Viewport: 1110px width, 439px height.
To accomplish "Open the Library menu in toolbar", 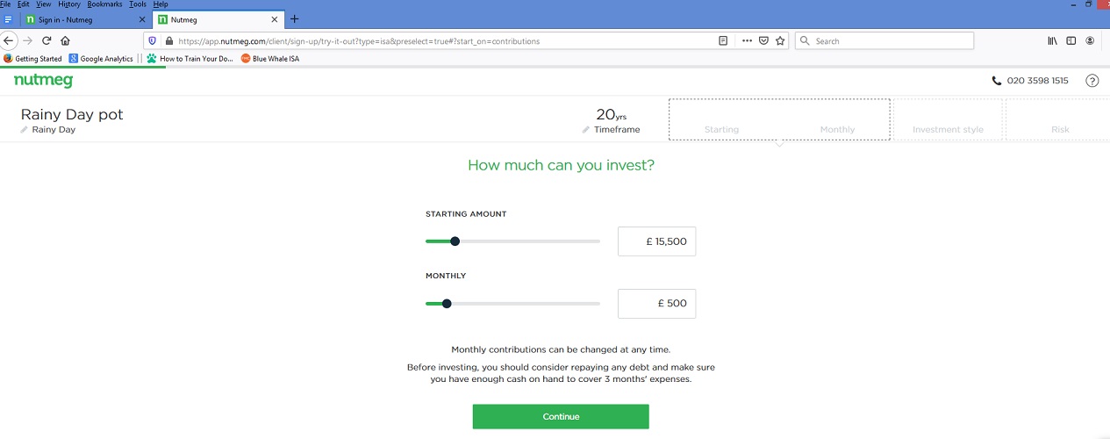I will 1052,40.
